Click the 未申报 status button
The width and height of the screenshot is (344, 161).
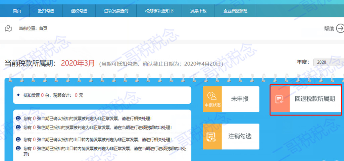(240, 99)
